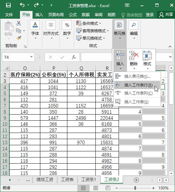Collapse the ribbon with the chevron
Screen dimensions: 175x192
coord(170,46)
